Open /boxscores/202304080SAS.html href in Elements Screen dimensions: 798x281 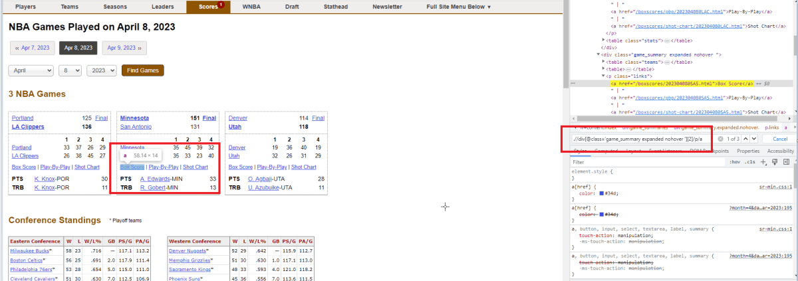pyautogui.click(x=673, y=84)
